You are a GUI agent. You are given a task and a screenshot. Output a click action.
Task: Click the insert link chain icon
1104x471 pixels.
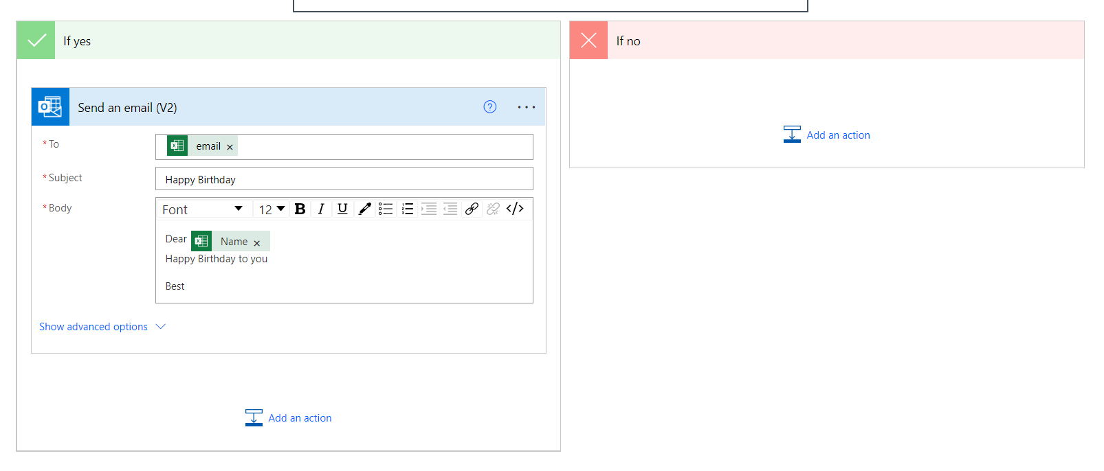pyautogui.click(x=472, y=209)
